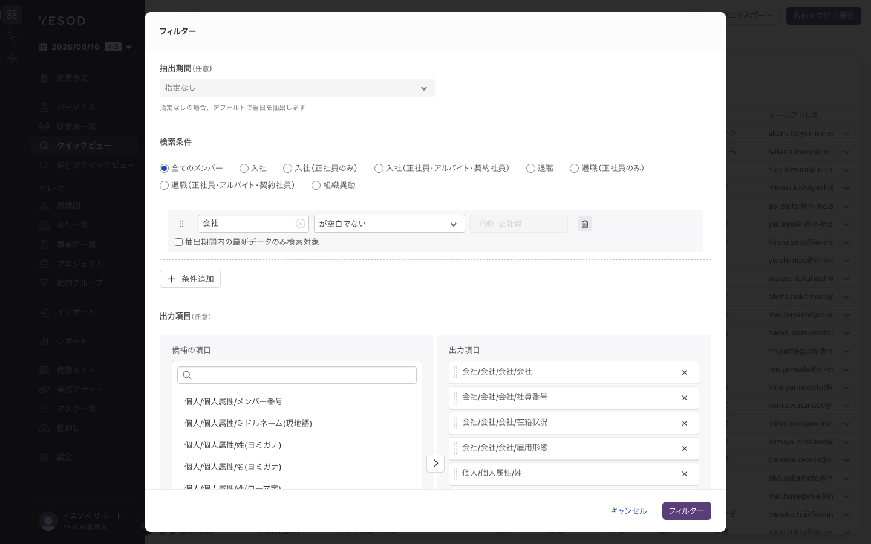Focus the candidate items search box
This screenshot has height=544, width=871.
pos(297,375)
